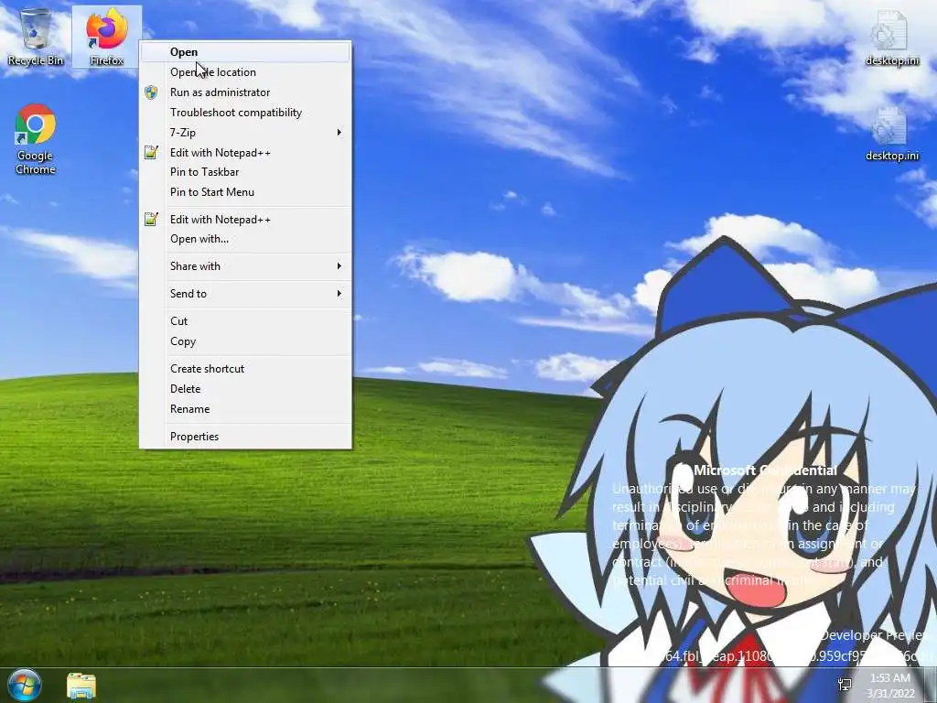Select the lower desktop.ini file icon
Image resolution: width=937 pixels, height=703 pixels.
[891, 134]
